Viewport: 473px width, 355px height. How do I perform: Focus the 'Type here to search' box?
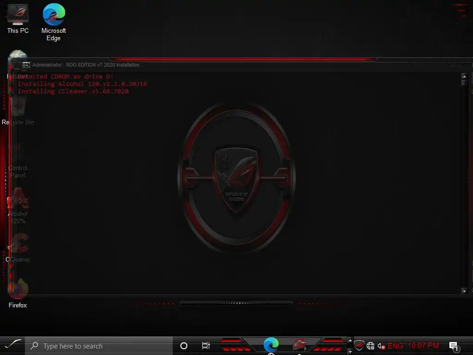99,346
